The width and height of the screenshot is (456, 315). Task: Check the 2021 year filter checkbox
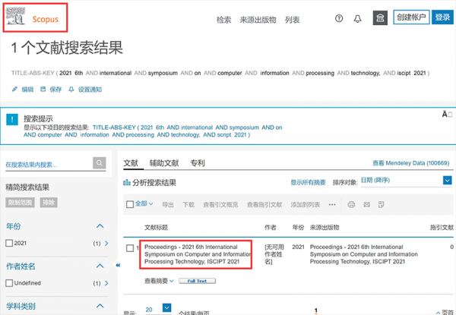pyautogui.click(x=8, y=243)
